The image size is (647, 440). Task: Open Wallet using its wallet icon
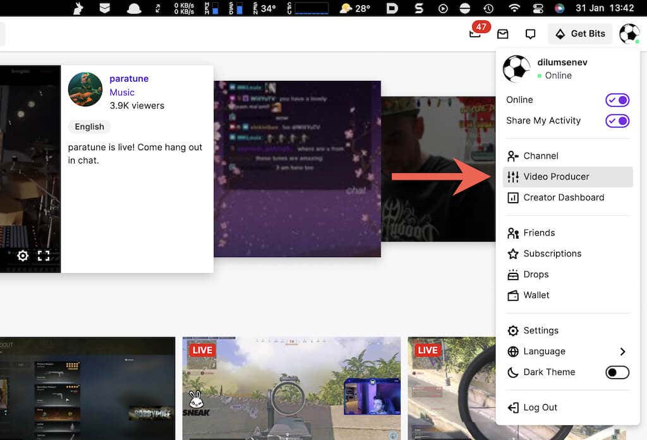pos(512,295)
